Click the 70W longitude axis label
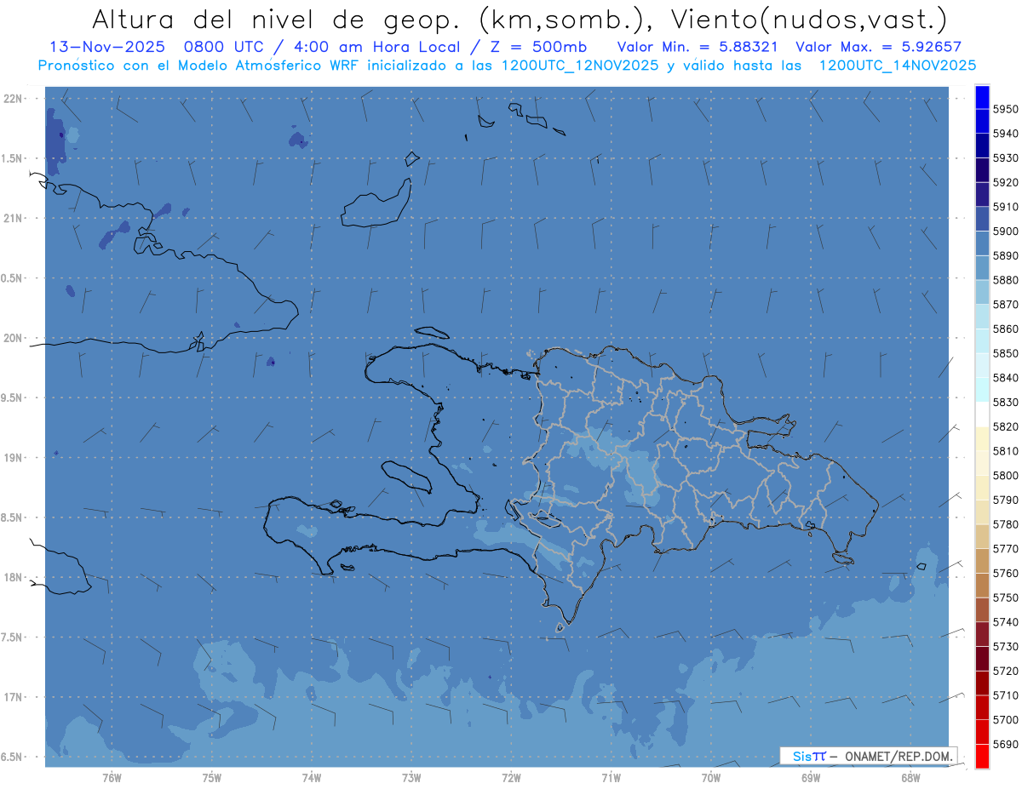Image resolution: width=1022 pixels, height=789 pixels. tap(711, 778)
